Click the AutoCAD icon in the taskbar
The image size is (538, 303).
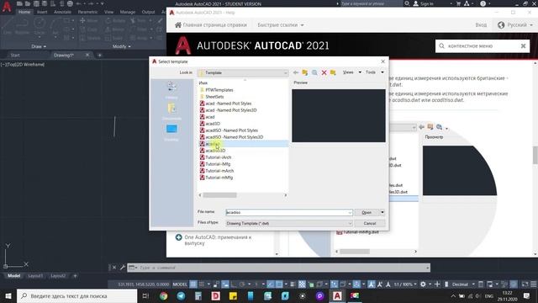click(x=337, y=295)
